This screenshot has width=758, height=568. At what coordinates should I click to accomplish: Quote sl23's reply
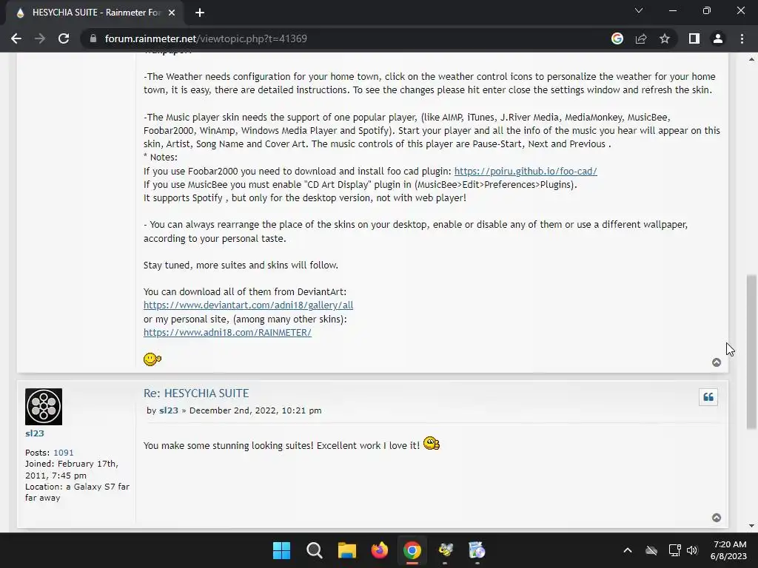tap(708, 397)
